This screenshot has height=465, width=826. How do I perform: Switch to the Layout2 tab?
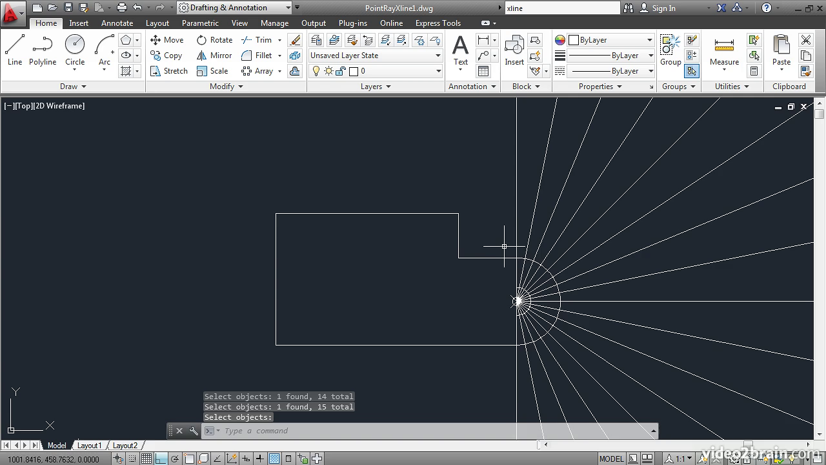(125, 446)
